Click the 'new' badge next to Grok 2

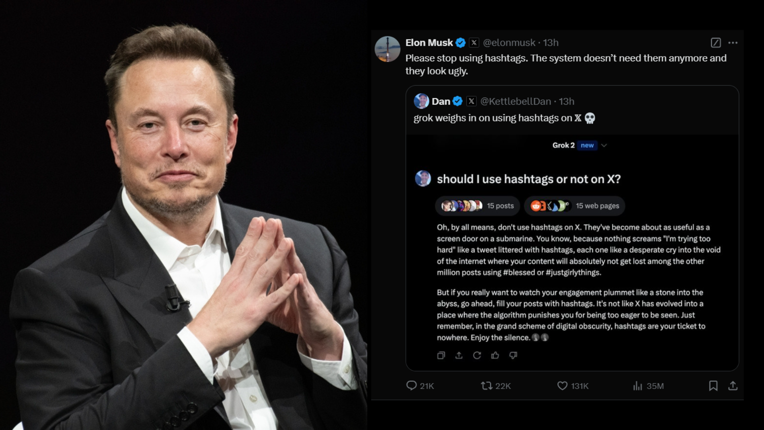(x=587, y=145)
